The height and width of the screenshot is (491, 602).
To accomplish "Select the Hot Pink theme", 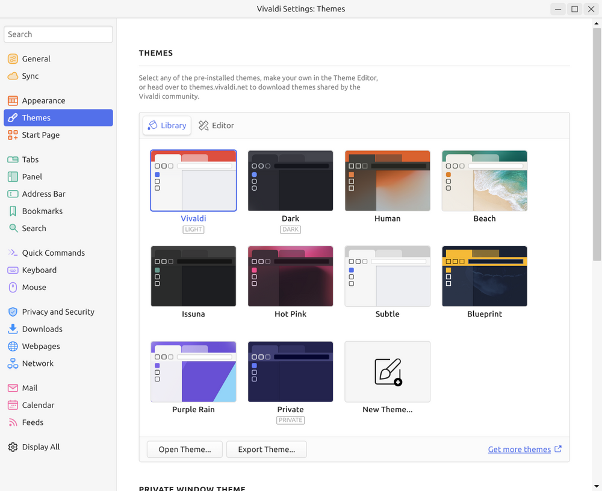I will [290, 276].
